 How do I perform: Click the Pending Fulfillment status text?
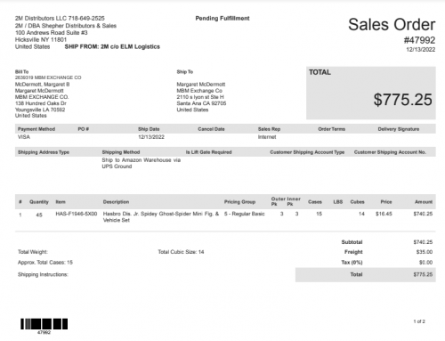pos(222,19)
